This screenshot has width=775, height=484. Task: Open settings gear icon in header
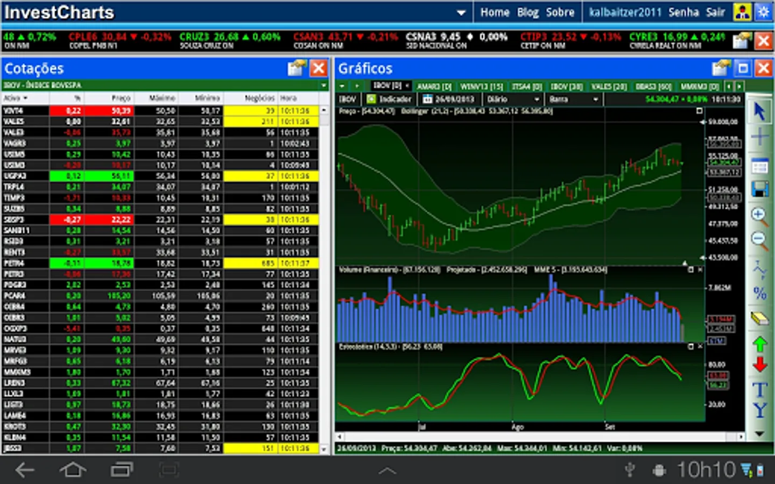tap(763, 12)
